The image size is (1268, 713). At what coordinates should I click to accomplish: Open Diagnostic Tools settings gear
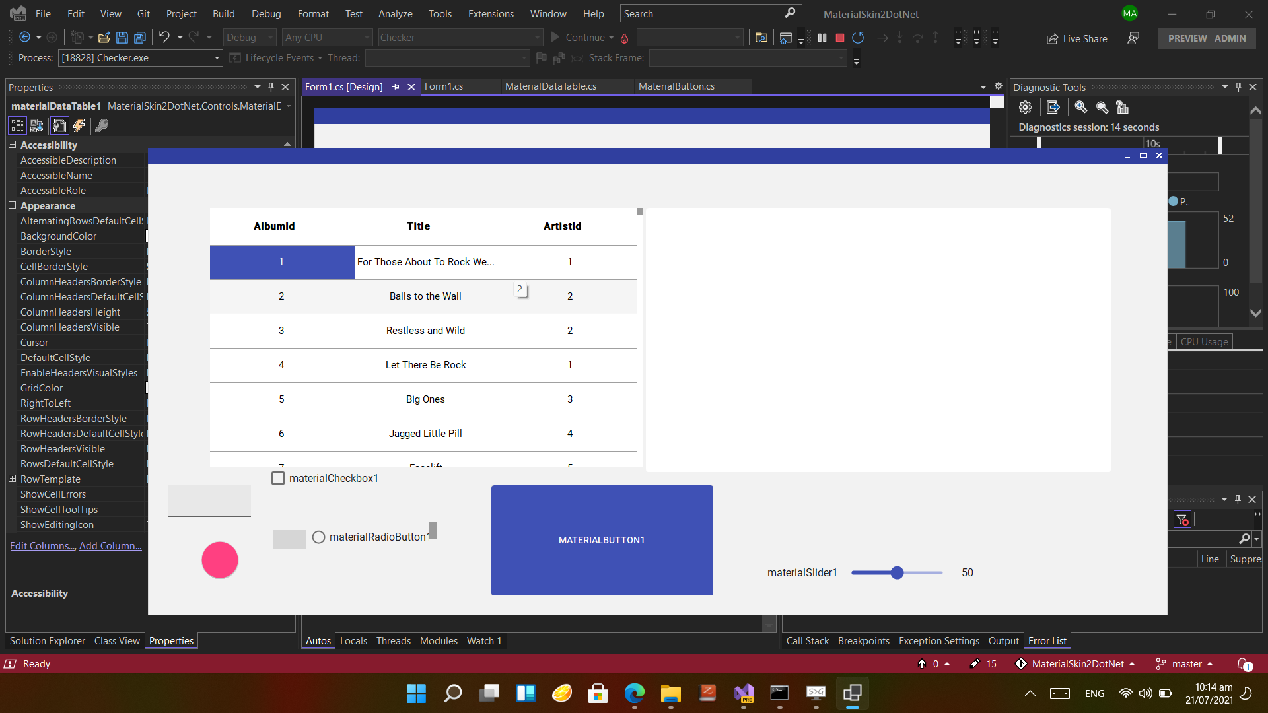[x=1026, y=107]
